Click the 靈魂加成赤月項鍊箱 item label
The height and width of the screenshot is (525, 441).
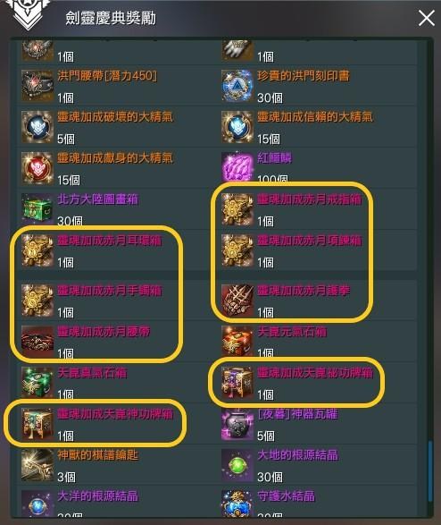tap(310, 241)
